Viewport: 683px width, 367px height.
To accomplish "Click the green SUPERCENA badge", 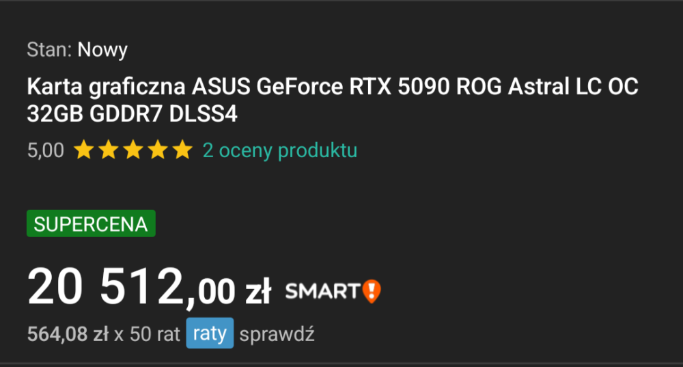I will [91, 224].
